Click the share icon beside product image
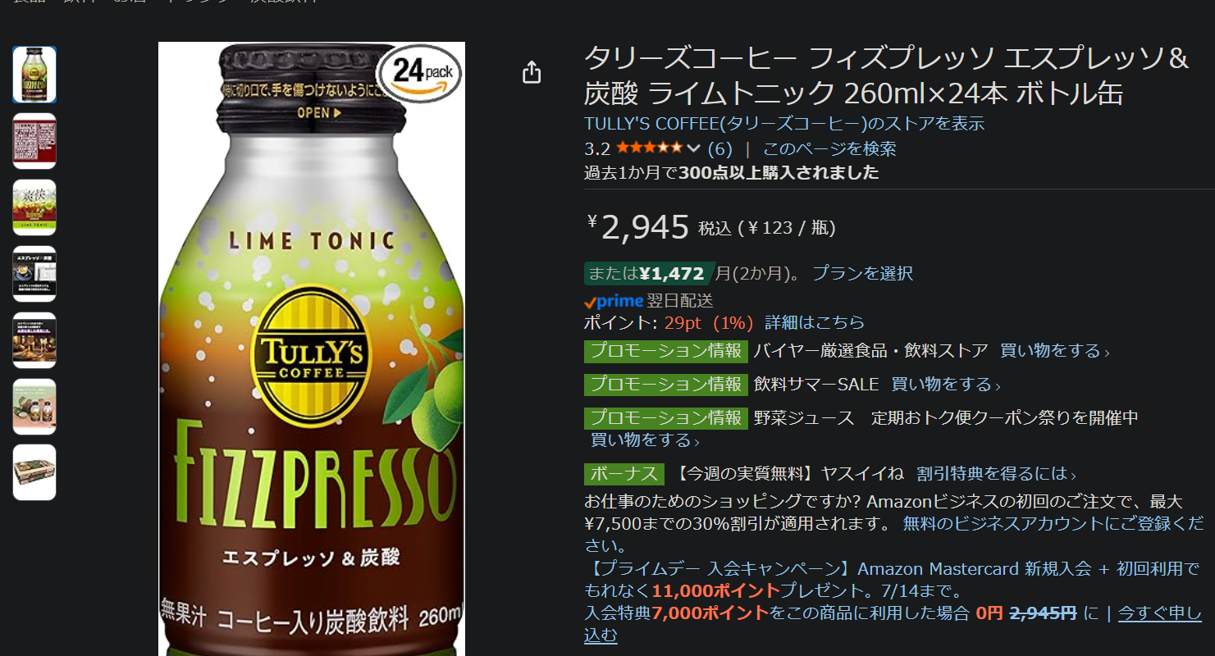 (532, 72)
